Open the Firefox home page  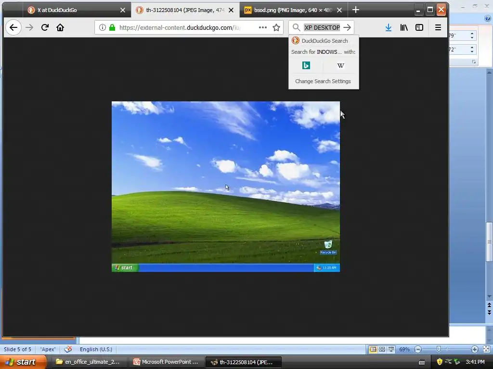click(60, 27)
